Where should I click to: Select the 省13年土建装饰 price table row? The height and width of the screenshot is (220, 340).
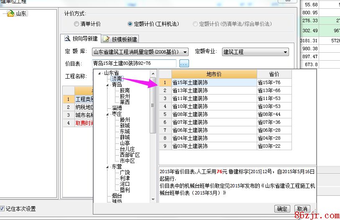pos(191,90)
